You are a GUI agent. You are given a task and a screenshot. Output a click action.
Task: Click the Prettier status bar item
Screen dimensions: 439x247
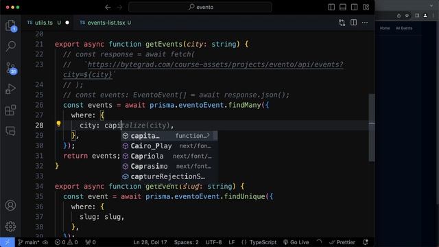click(342, 242)
